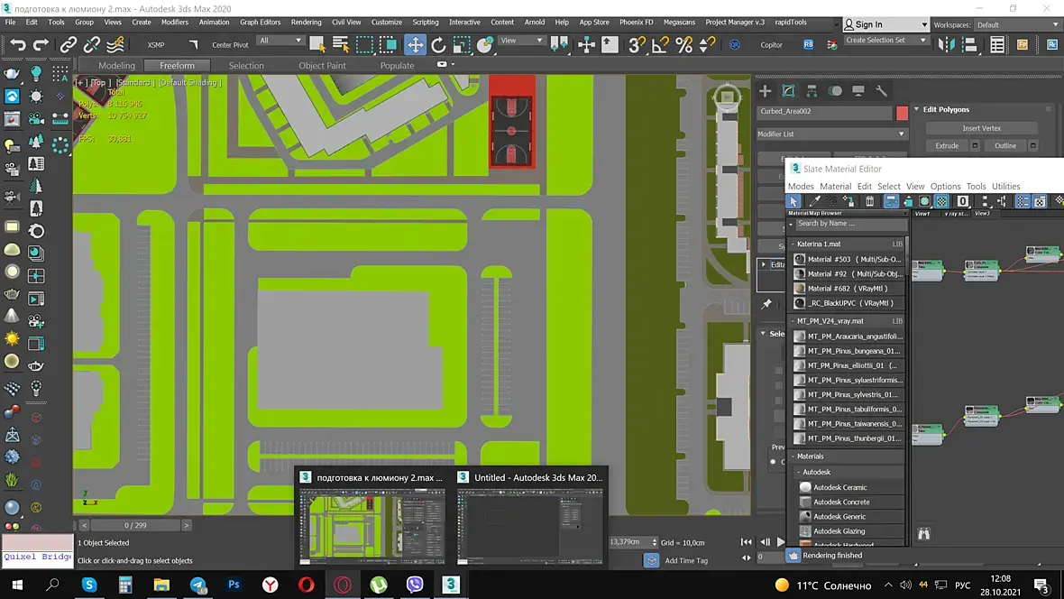
Task: Click the Select and Link chain icon
Action: [69, 44]
